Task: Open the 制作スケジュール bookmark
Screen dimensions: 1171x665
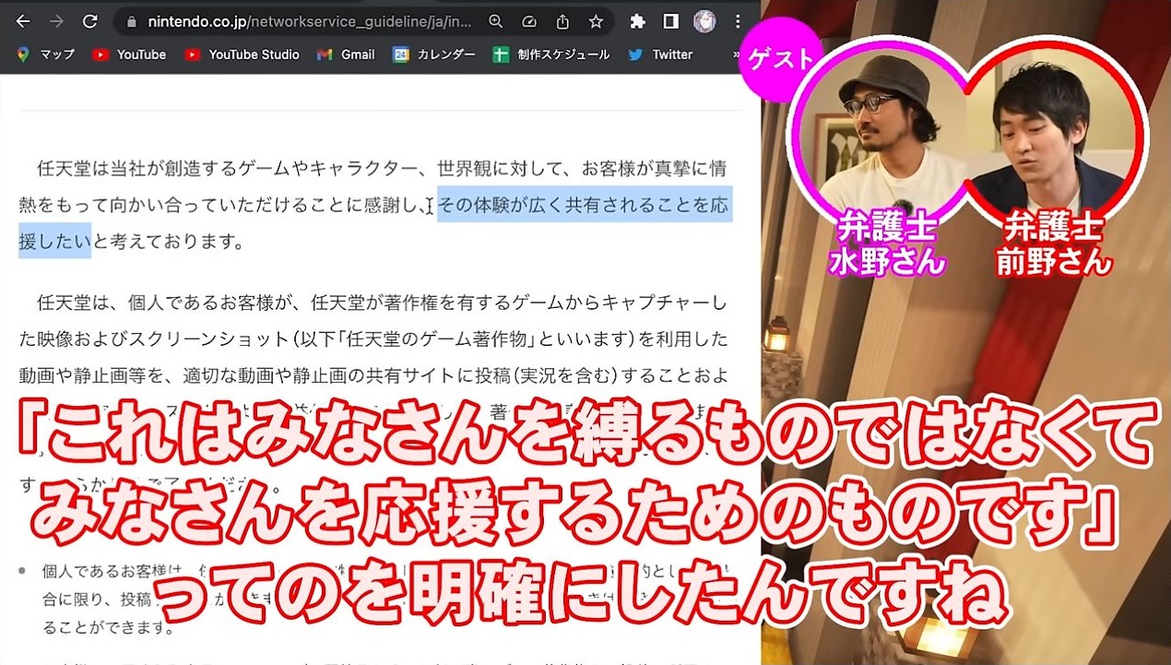Action: click(551, 54)
